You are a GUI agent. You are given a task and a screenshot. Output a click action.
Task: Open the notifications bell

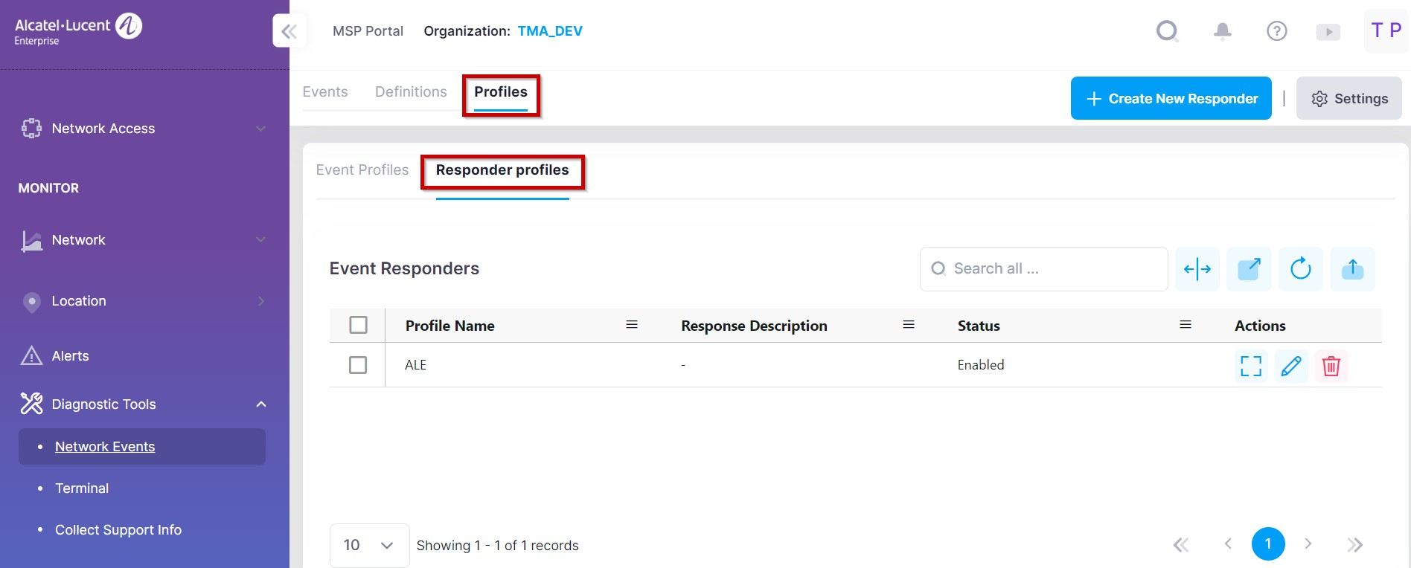(x=1222, y=31)
